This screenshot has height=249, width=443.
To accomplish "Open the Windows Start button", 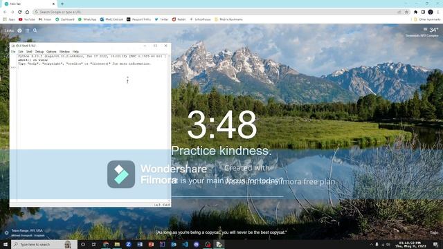I will [6, 244].
